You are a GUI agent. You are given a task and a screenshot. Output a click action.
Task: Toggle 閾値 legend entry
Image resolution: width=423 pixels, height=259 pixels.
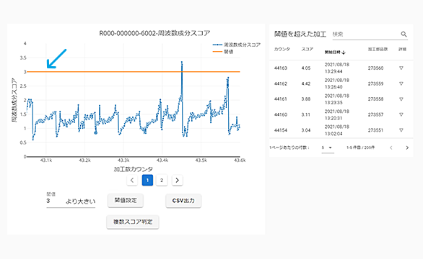click(223, 51)
